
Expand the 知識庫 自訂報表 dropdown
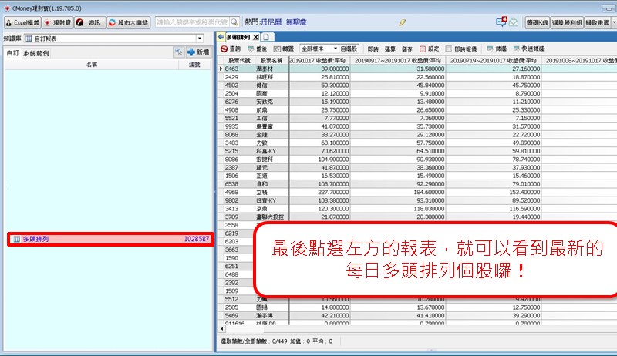(199, 38)
